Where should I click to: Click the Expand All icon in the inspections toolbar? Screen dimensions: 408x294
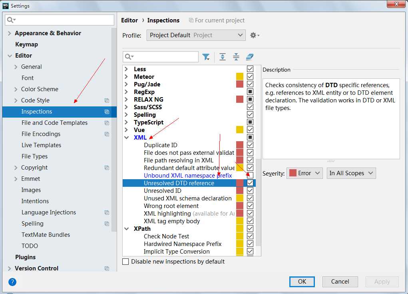(223, 57)
